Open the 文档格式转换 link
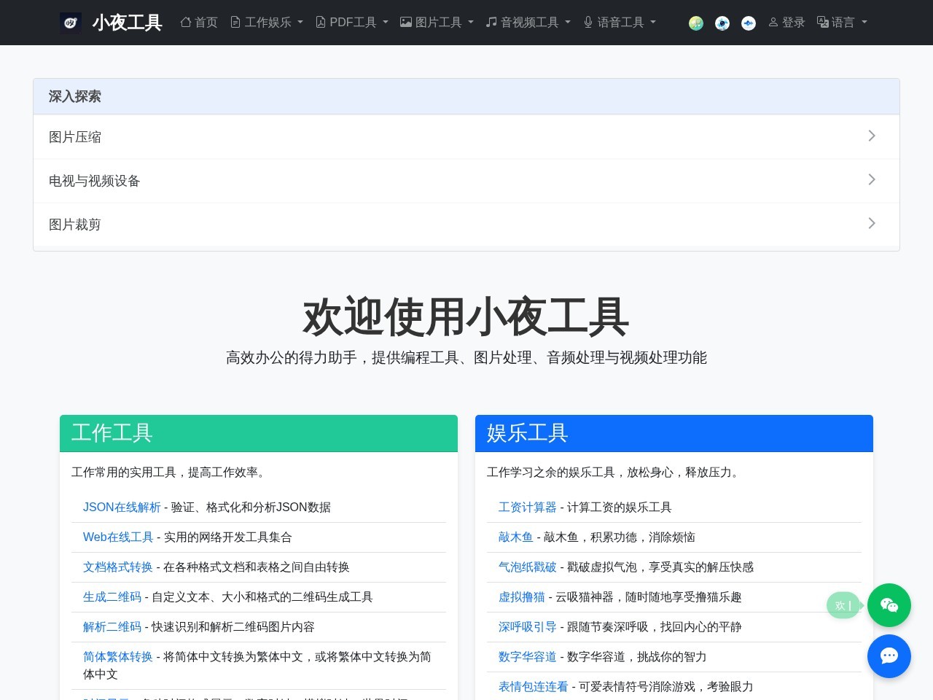This screenshot has width=933, height=700. point(118,567)
